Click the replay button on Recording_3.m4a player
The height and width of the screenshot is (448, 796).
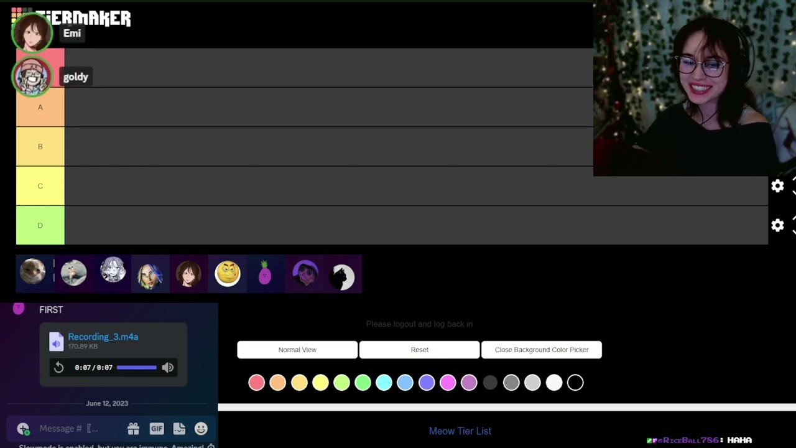[58, 368]
